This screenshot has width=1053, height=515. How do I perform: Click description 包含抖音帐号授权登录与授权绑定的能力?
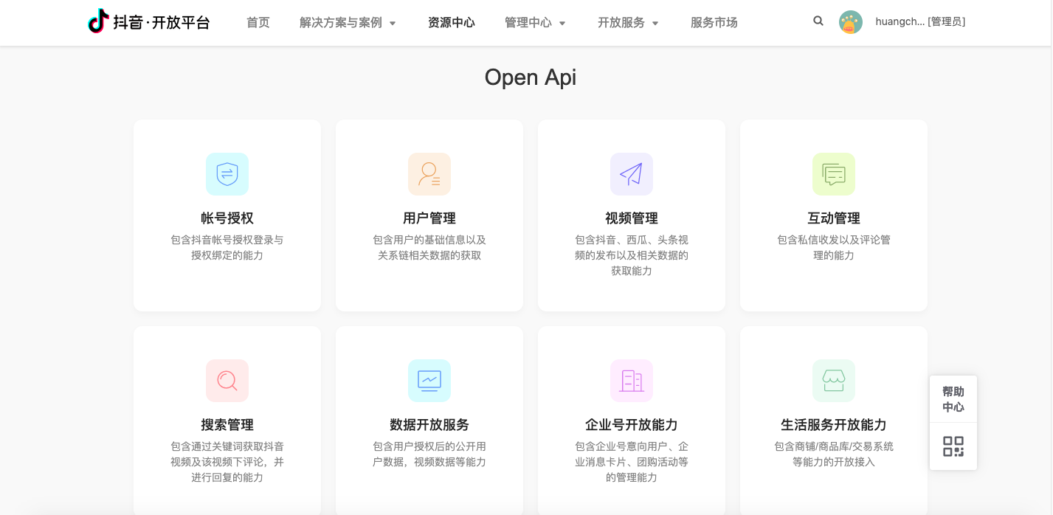click(227, 248)
